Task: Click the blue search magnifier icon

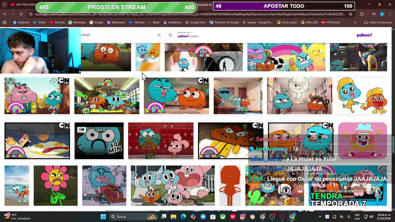Action: coord(170,35)
